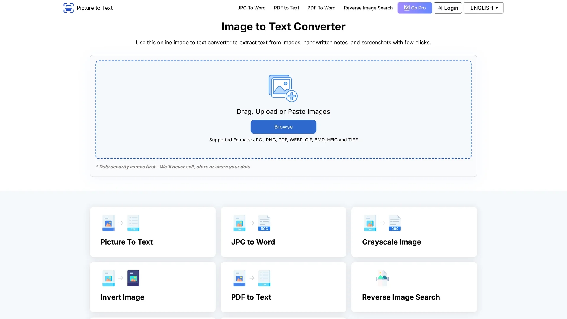Click the Go Pro button

pos(415,8)
